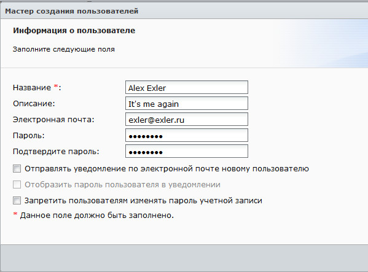Click the Название label text
Image resolution: width=368 pixels, height=272 pixels.
pos(32,87)
